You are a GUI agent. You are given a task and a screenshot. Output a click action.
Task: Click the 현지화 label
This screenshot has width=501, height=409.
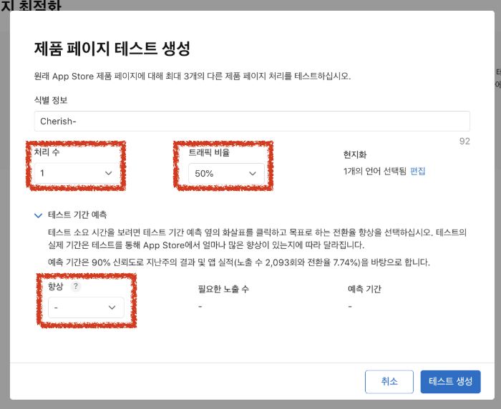tap(355, 155)
